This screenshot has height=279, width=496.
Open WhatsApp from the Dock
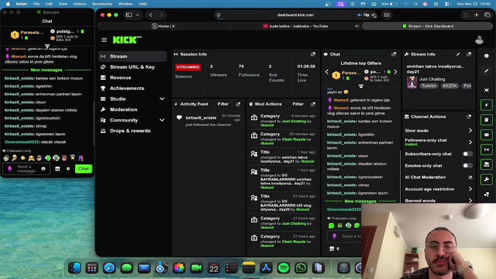(x=301, y=268)
